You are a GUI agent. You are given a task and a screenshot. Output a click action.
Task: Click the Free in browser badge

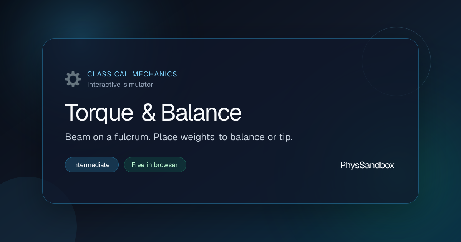coord(155,165)
